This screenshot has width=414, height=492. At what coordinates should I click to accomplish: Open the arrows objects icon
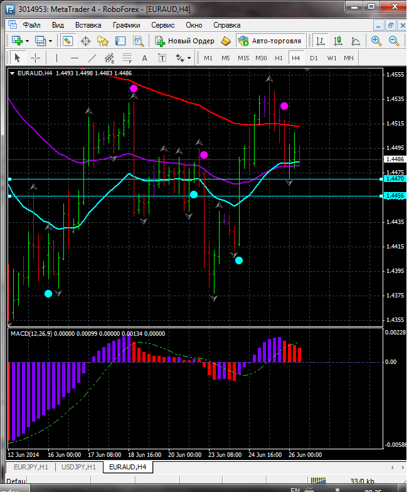click(x=179, y=58)
